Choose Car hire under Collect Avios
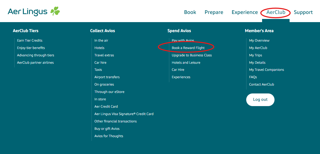This screenshot has height=154, width=320. click(100, 63)
